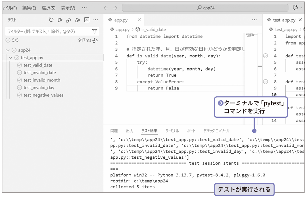Click the 917ms duration text
Viewport: 307px width, 198px height.
click(85, 40)
